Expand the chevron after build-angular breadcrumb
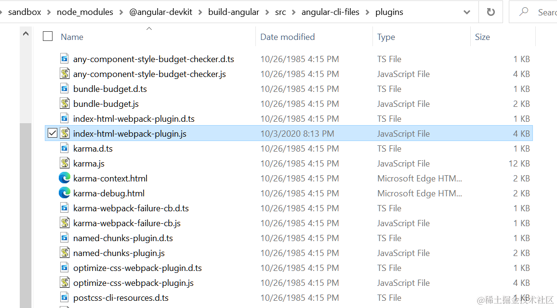The image size is (557, 308). coord(267,13)
